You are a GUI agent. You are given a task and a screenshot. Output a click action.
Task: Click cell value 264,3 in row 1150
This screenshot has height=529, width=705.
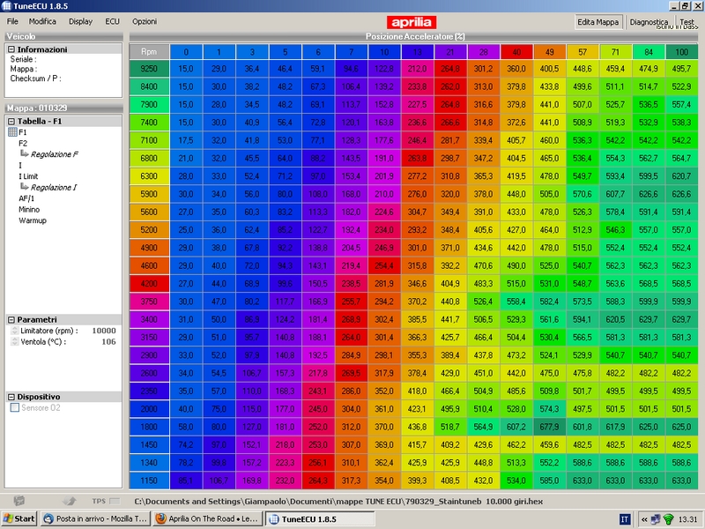pyautogui.click(x=318, y=481)
